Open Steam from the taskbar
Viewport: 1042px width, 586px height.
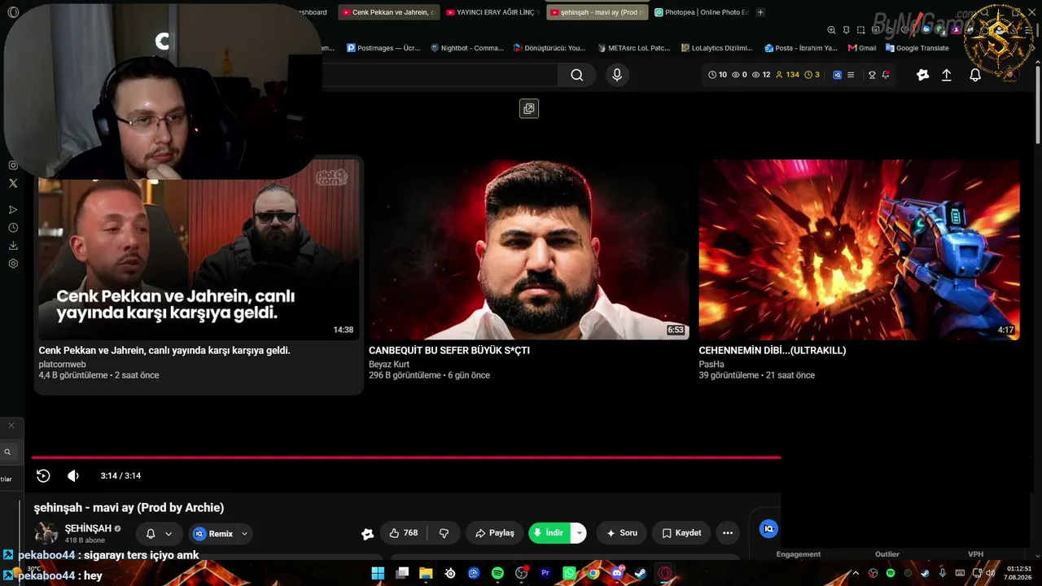click(641, 574)
